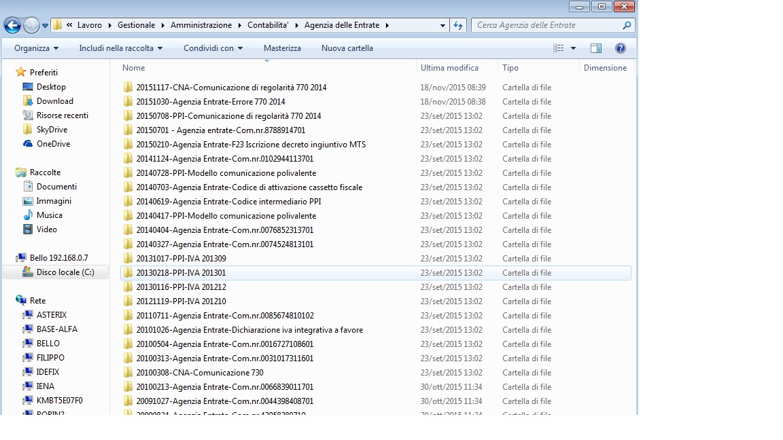783x440 pixels.
Task: Expand the Organizza menu
Action: coord(36,48)
